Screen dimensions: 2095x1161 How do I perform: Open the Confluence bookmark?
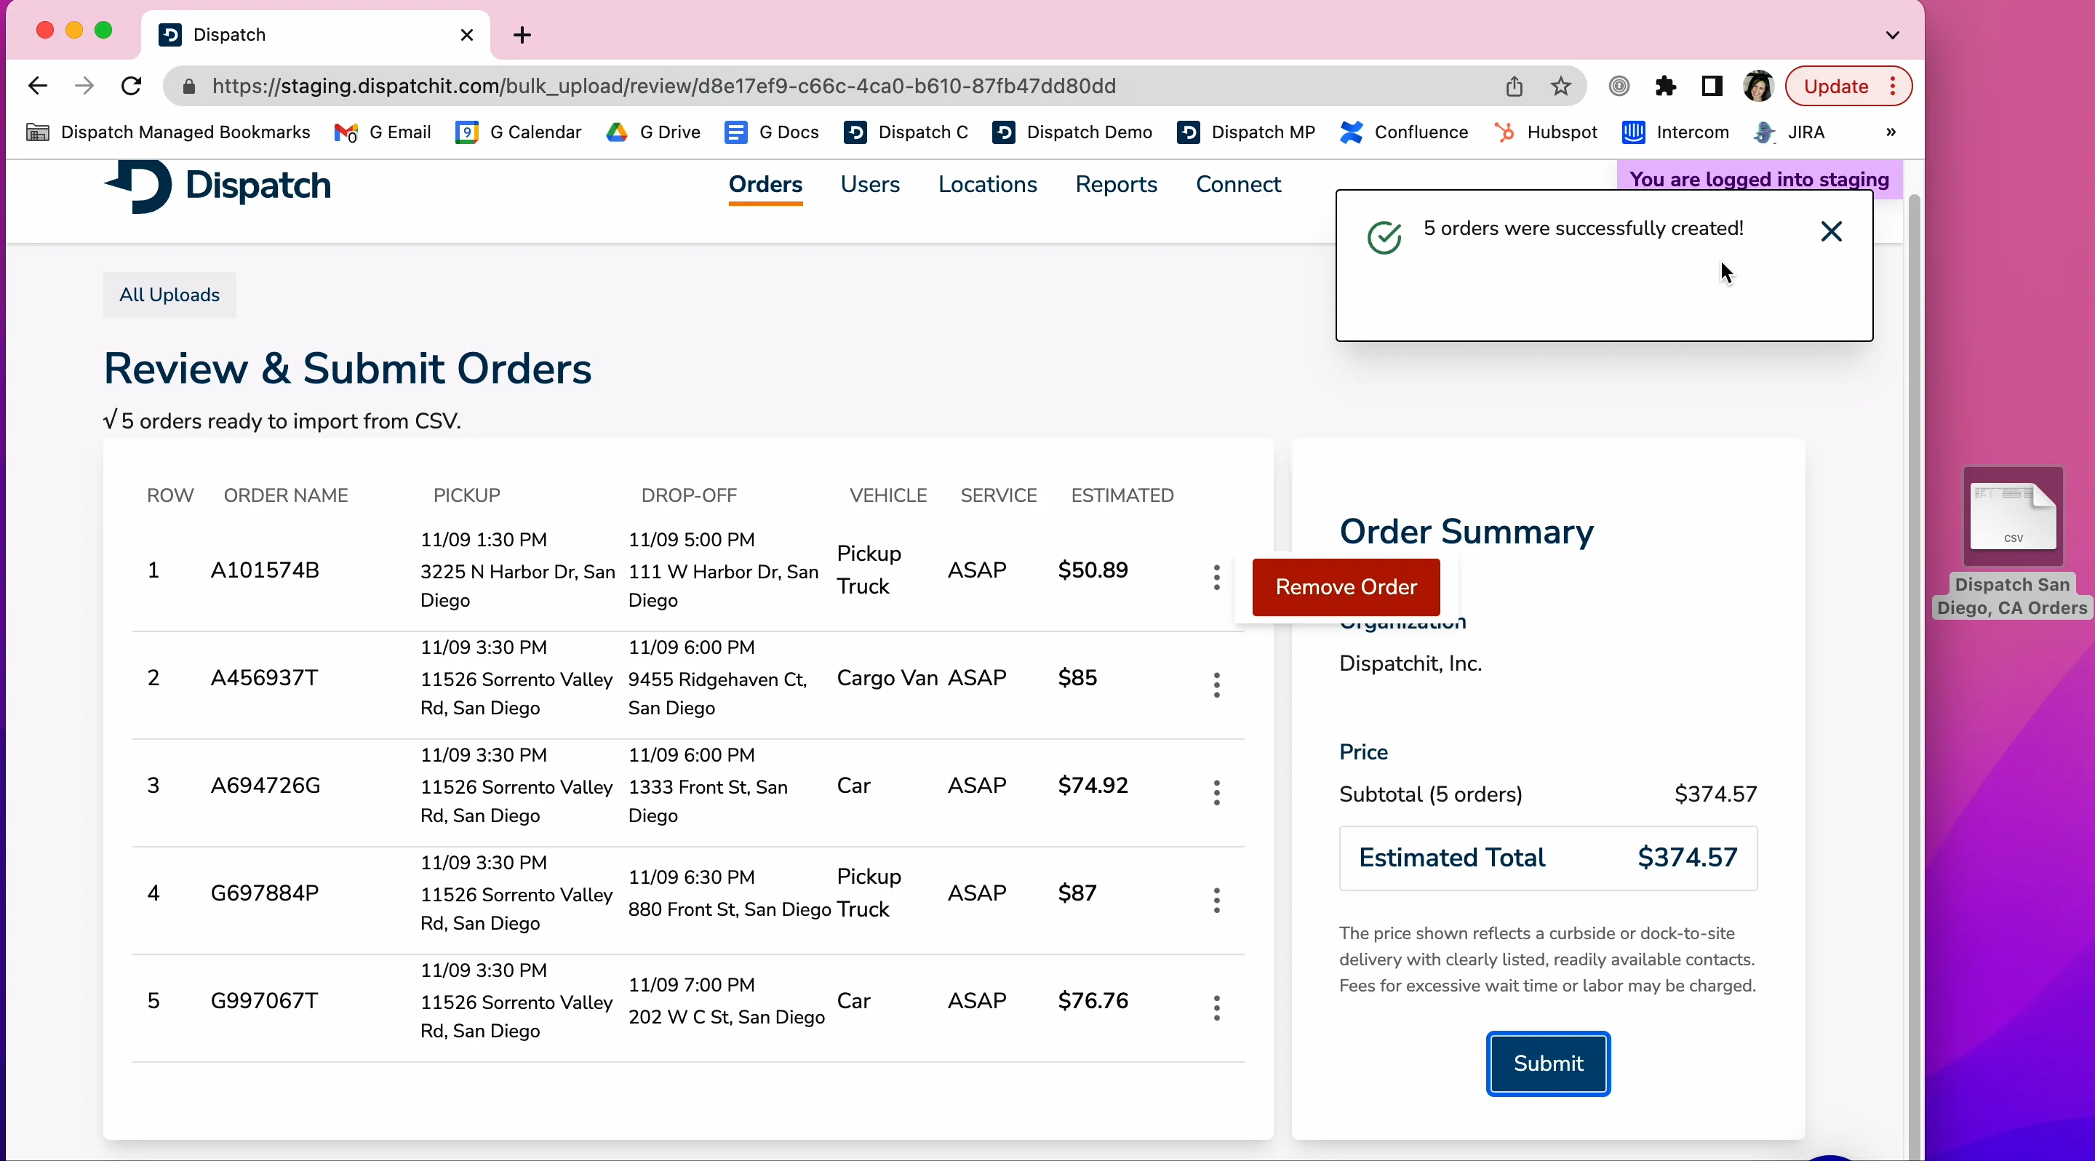click(x=1404, y=132)
